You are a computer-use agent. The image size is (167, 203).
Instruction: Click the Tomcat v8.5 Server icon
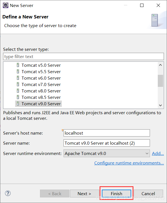tap(18, 97)
